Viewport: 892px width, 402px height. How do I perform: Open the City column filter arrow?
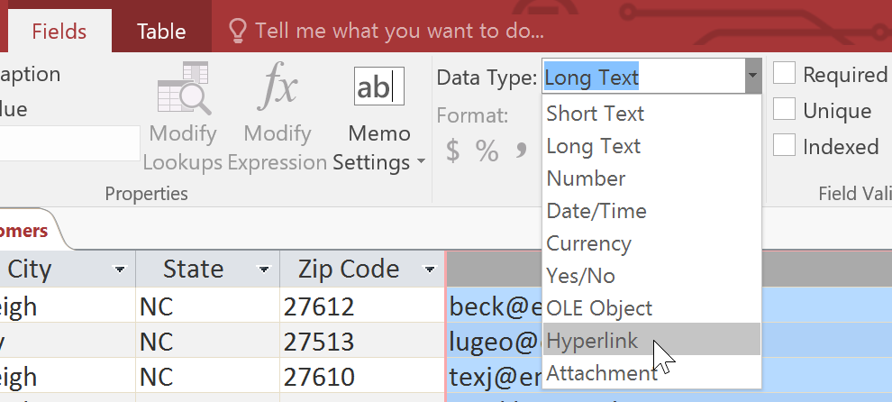click(x=120, y=270)
